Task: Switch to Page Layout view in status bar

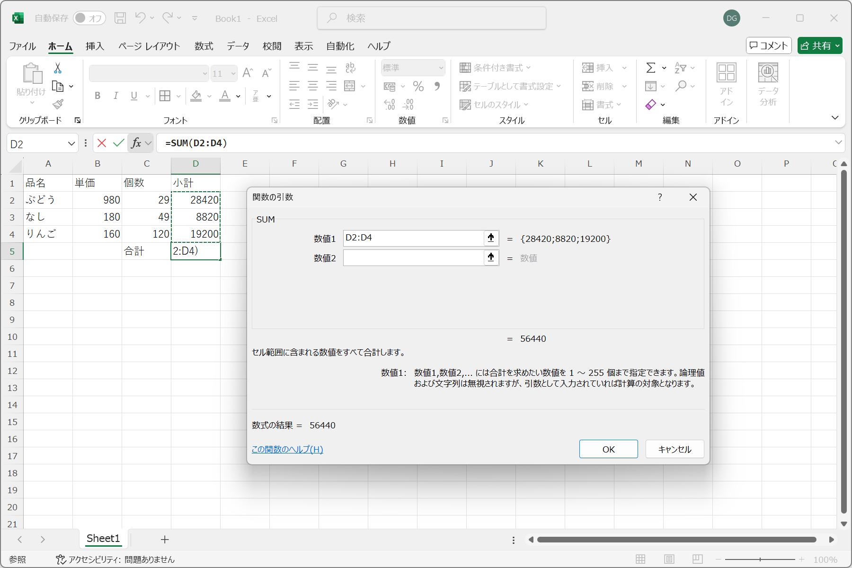Action: coord(669,559)
